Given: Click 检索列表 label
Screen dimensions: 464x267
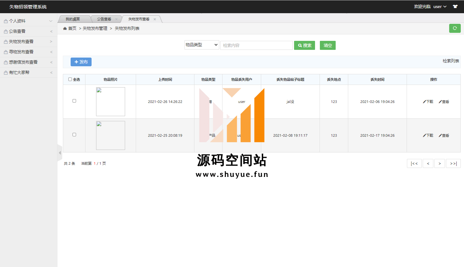Looking at the screenshot, I should [451, 61].
